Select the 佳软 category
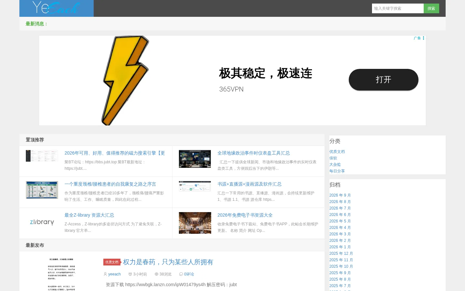Screen dimensions: 465x291 (333, 158)
